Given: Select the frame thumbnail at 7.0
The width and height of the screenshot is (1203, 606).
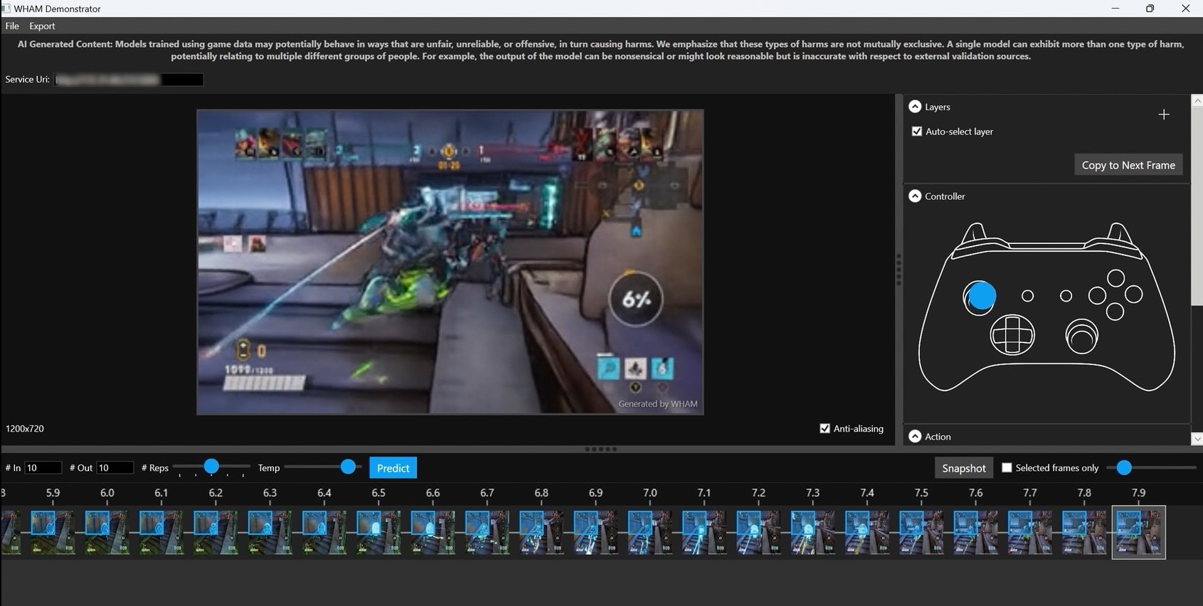Looking at the screenshot, I should pos(650,532).
